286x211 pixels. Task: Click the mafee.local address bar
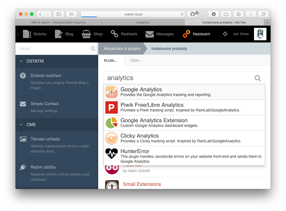[133, 14]
